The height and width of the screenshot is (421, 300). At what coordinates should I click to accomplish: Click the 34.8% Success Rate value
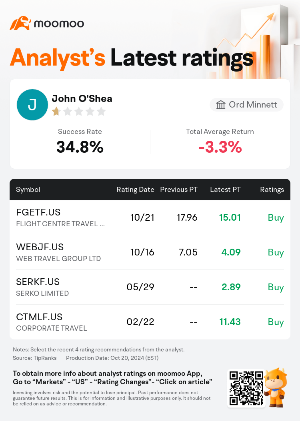[x=80, y=147]
